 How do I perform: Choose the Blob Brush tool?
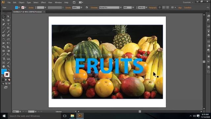(4, 35)
